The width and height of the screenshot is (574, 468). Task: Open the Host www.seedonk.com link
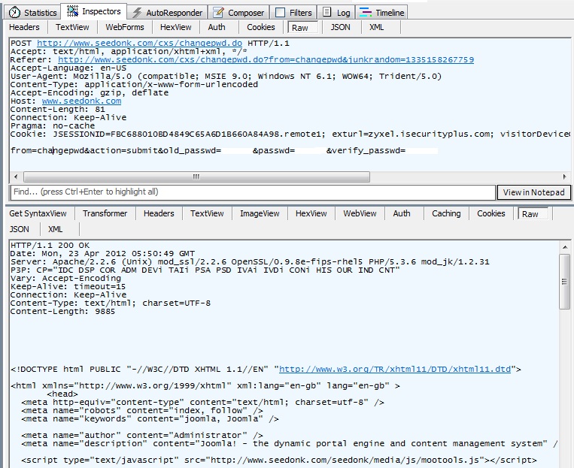82,101
